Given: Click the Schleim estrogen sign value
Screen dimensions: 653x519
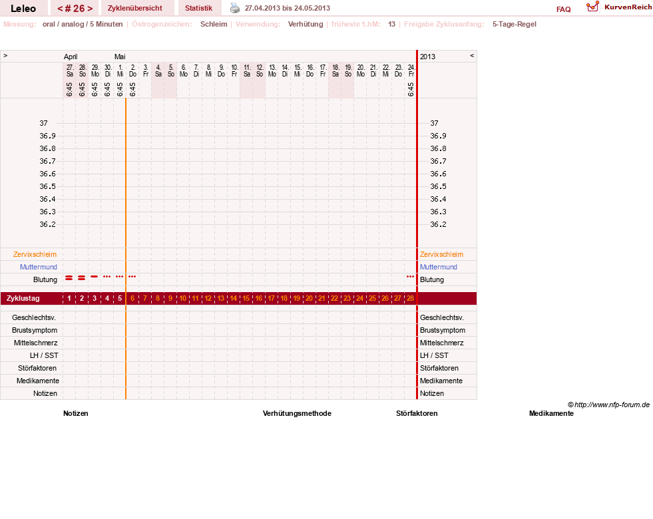Looking at the screenshot, I should coord(214,24).
